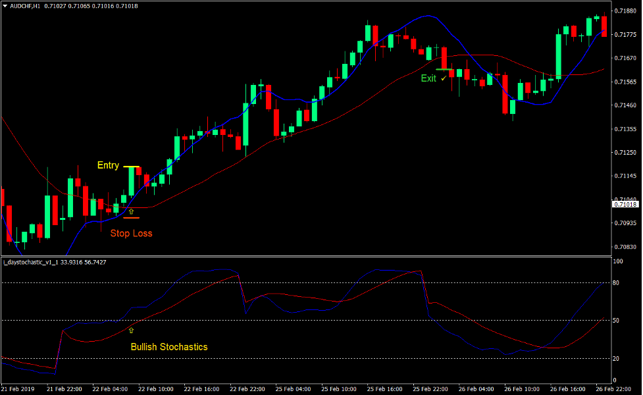The height and width of the screenshot is (395, 643).
Task: Click the i_daystochastic_v1_1 indicator title
Action: point(32,262)
